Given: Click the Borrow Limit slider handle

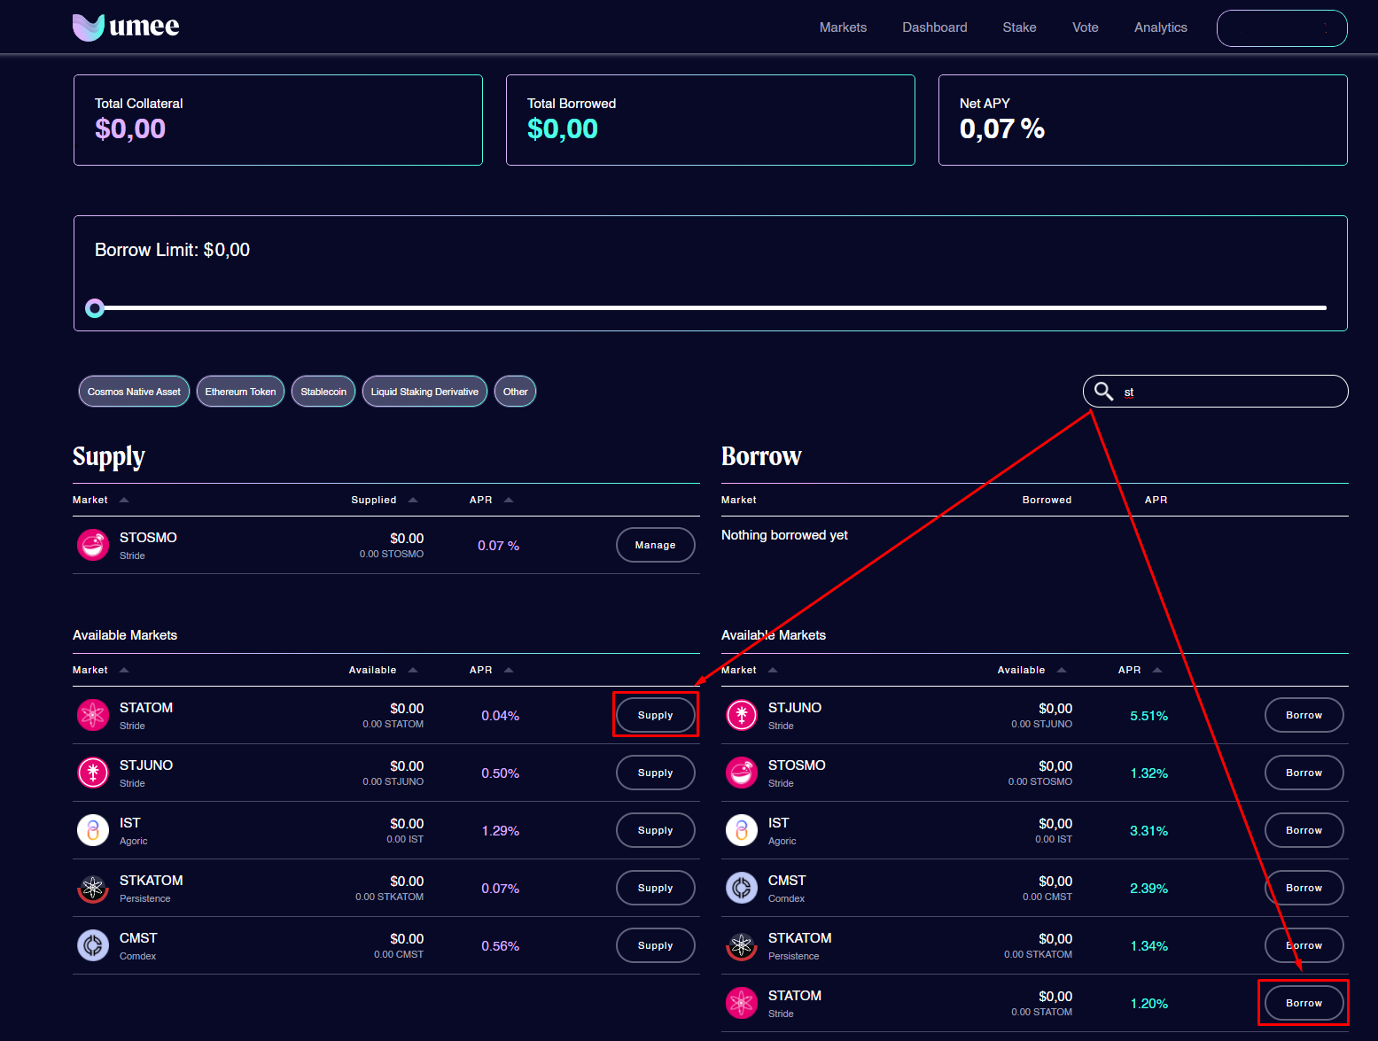Looking at the screenshot, I should pos(95,308).
